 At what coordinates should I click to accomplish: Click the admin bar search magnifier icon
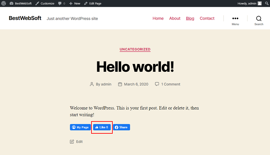pyautogui.click(x=267, y=3)
